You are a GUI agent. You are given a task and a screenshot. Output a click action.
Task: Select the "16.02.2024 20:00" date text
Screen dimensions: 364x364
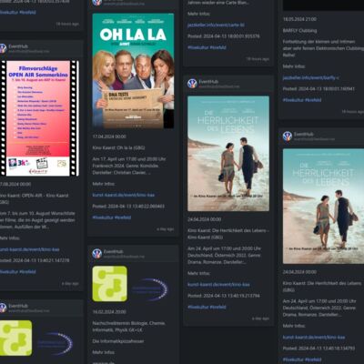[109, 312]
